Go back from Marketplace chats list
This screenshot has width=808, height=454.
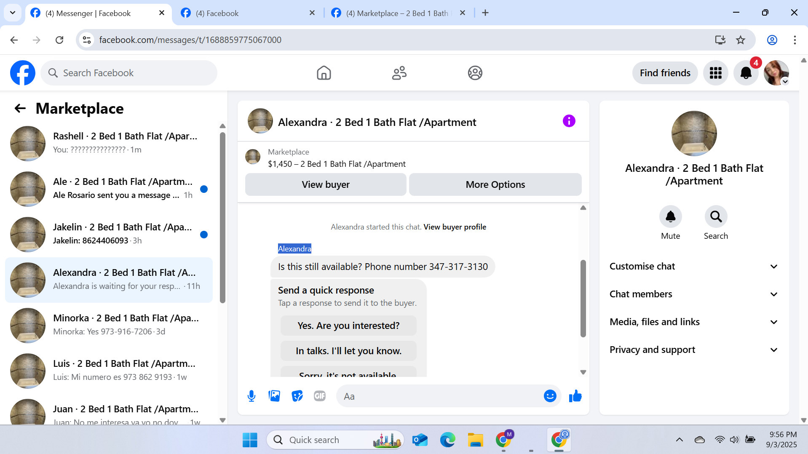point(20,109)
